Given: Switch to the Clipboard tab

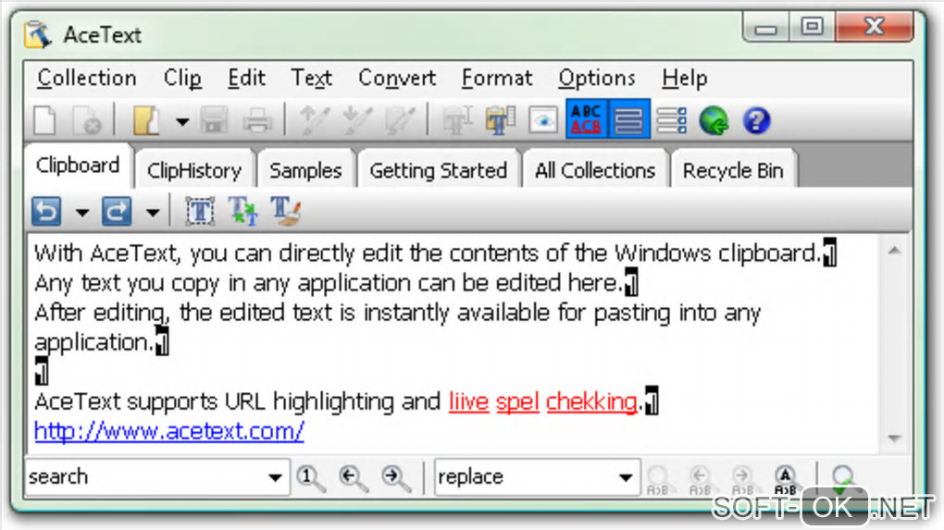Looking at the screenshot, I should (78, 166).
